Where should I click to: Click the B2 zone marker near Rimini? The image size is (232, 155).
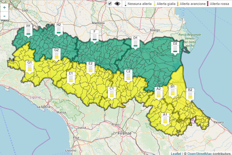[x=190, y=94]
